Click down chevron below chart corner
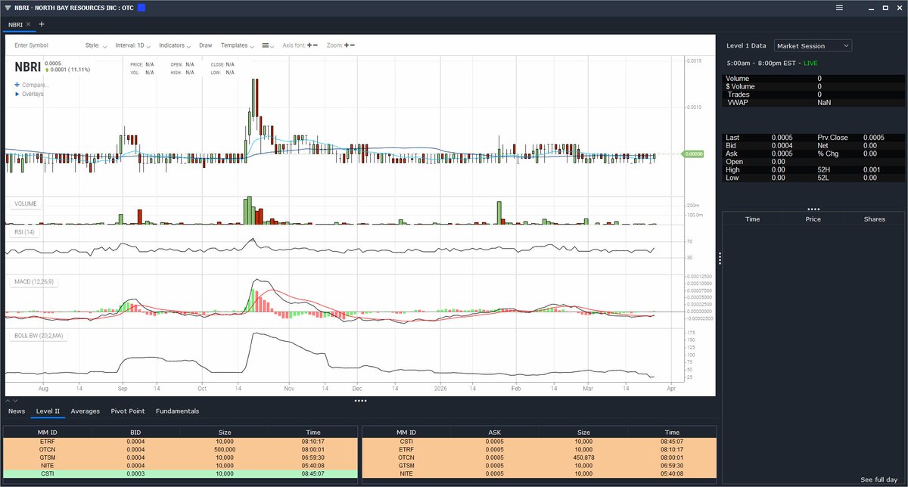 (x=15, y=401)
